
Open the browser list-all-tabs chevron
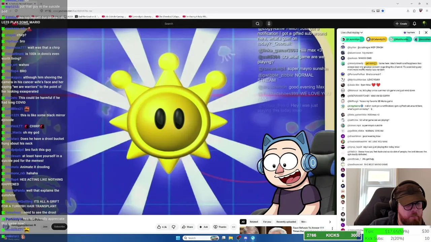pyautogui.click(x=398, y=4)
